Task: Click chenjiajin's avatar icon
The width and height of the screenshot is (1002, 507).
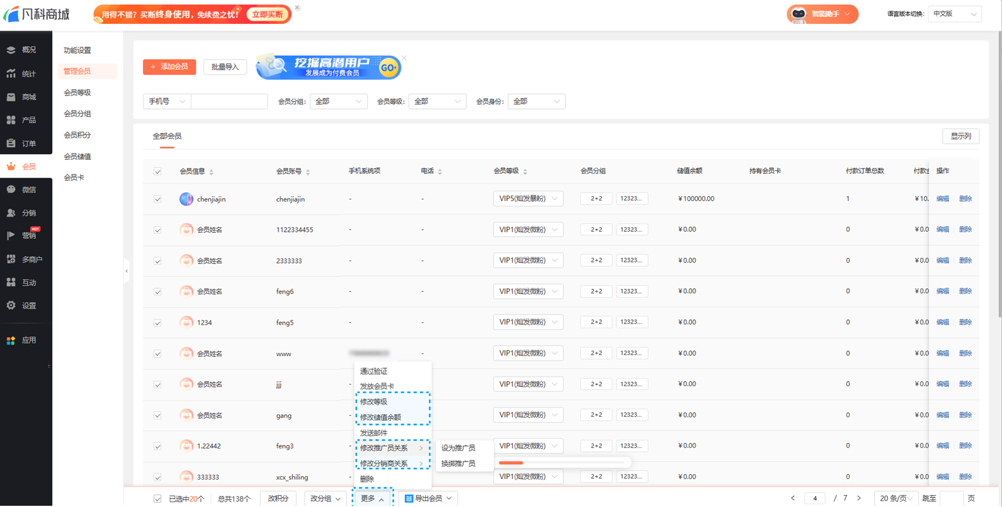Action: click(x=186, y=199)
